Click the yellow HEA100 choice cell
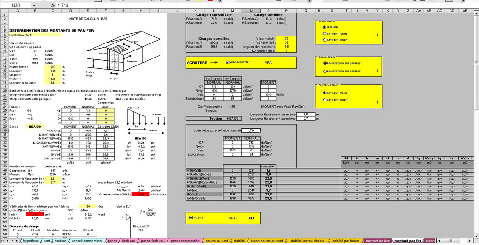 (35, 126)
